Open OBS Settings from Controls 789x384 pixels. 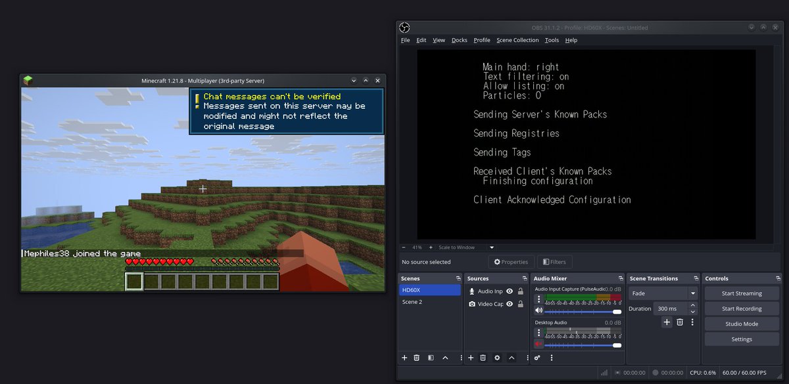pyautogui.click(x=742, y=339)
